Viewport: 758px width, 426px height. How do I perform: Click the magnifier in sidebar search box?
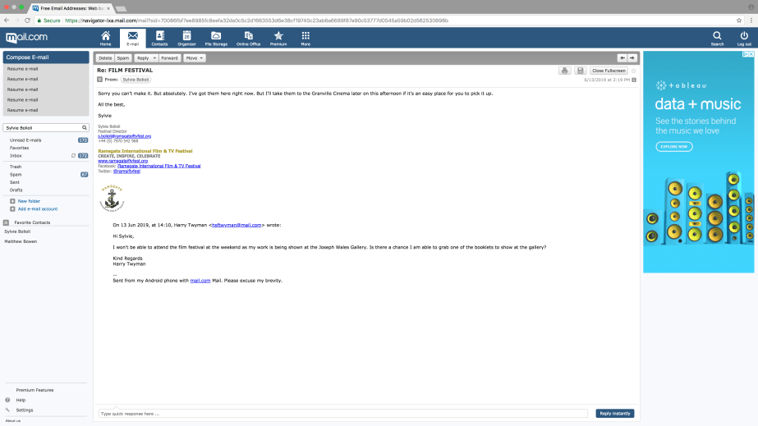[x=84, y=127]
